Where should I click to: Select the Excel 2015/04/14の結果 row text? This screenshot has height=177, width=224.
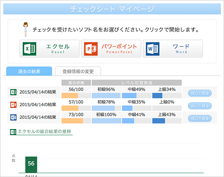tap(38, 92)
